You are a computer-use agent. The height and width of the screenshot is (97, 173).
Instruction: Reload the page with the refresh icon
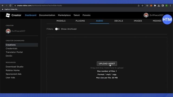tap(10, 5)
